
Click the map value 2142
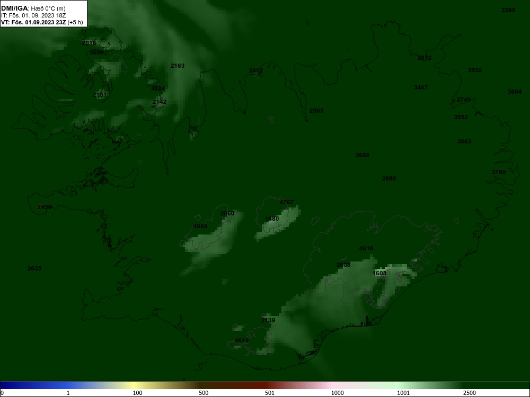tap(160, 102)
